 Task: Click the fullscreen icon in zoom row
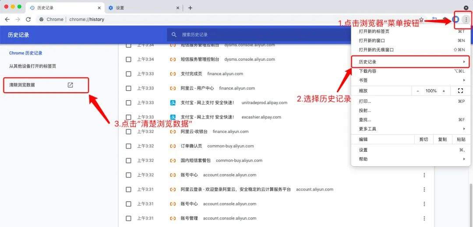pyautogui.click(x=460, y=91)
